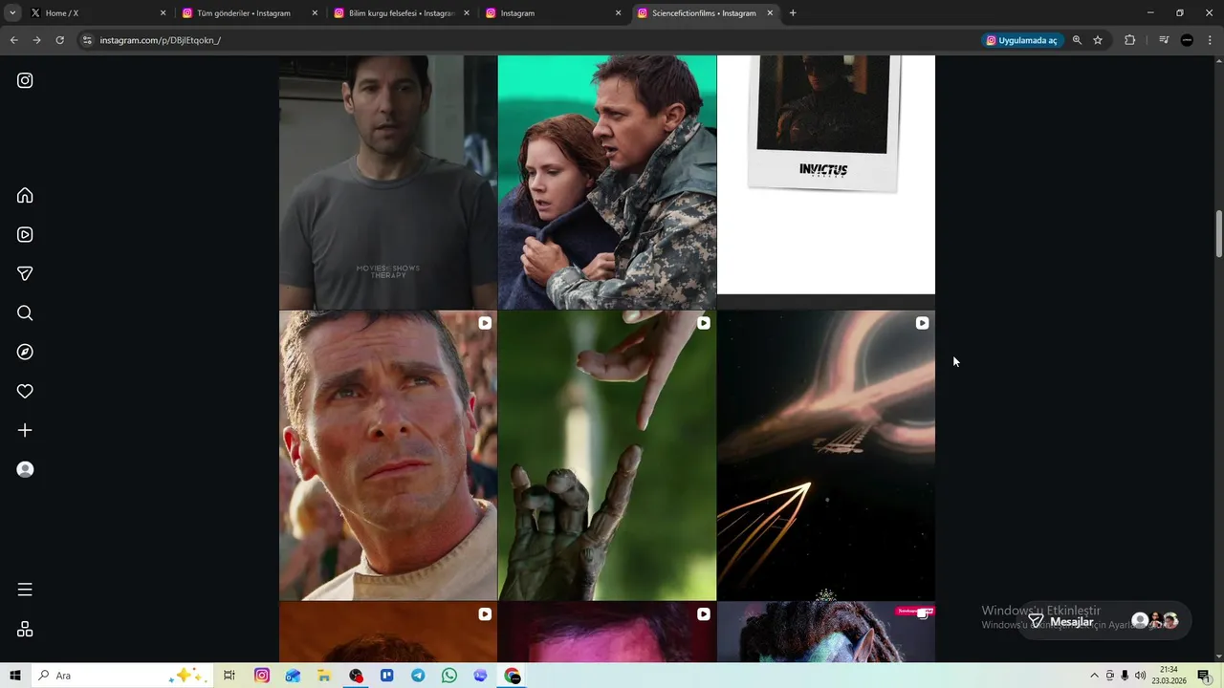Click reel icon on touching hands post
The width and height of the screenshot is (1224, 688).
[703, 323]
